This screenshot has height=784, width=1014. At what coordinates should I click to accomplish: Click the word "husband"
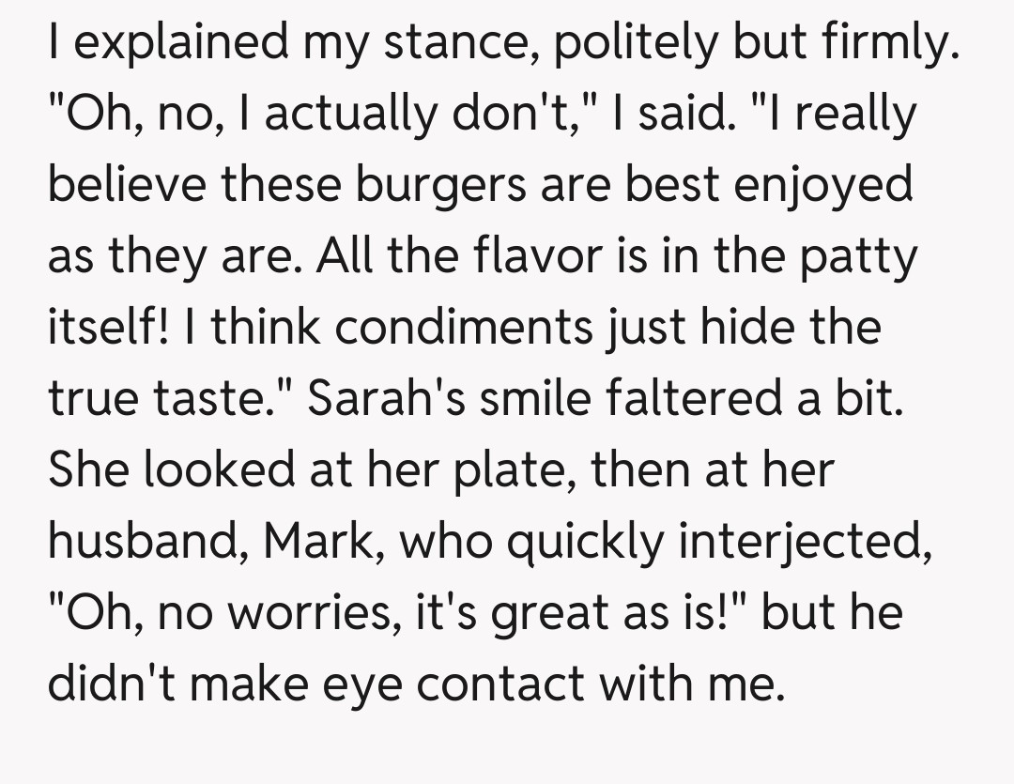tap(147, 539)
